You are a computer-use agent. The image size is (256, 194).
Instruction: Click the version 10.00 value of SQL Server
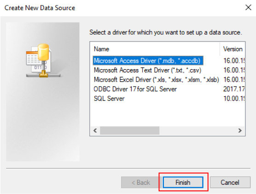tap(234, 99)
